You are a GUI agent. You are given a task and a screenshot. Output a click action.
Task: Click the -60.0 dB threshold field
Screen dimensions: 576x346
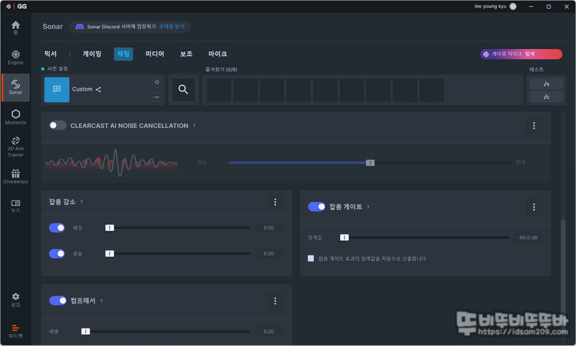pyautogui.click(x=527, y=238)
